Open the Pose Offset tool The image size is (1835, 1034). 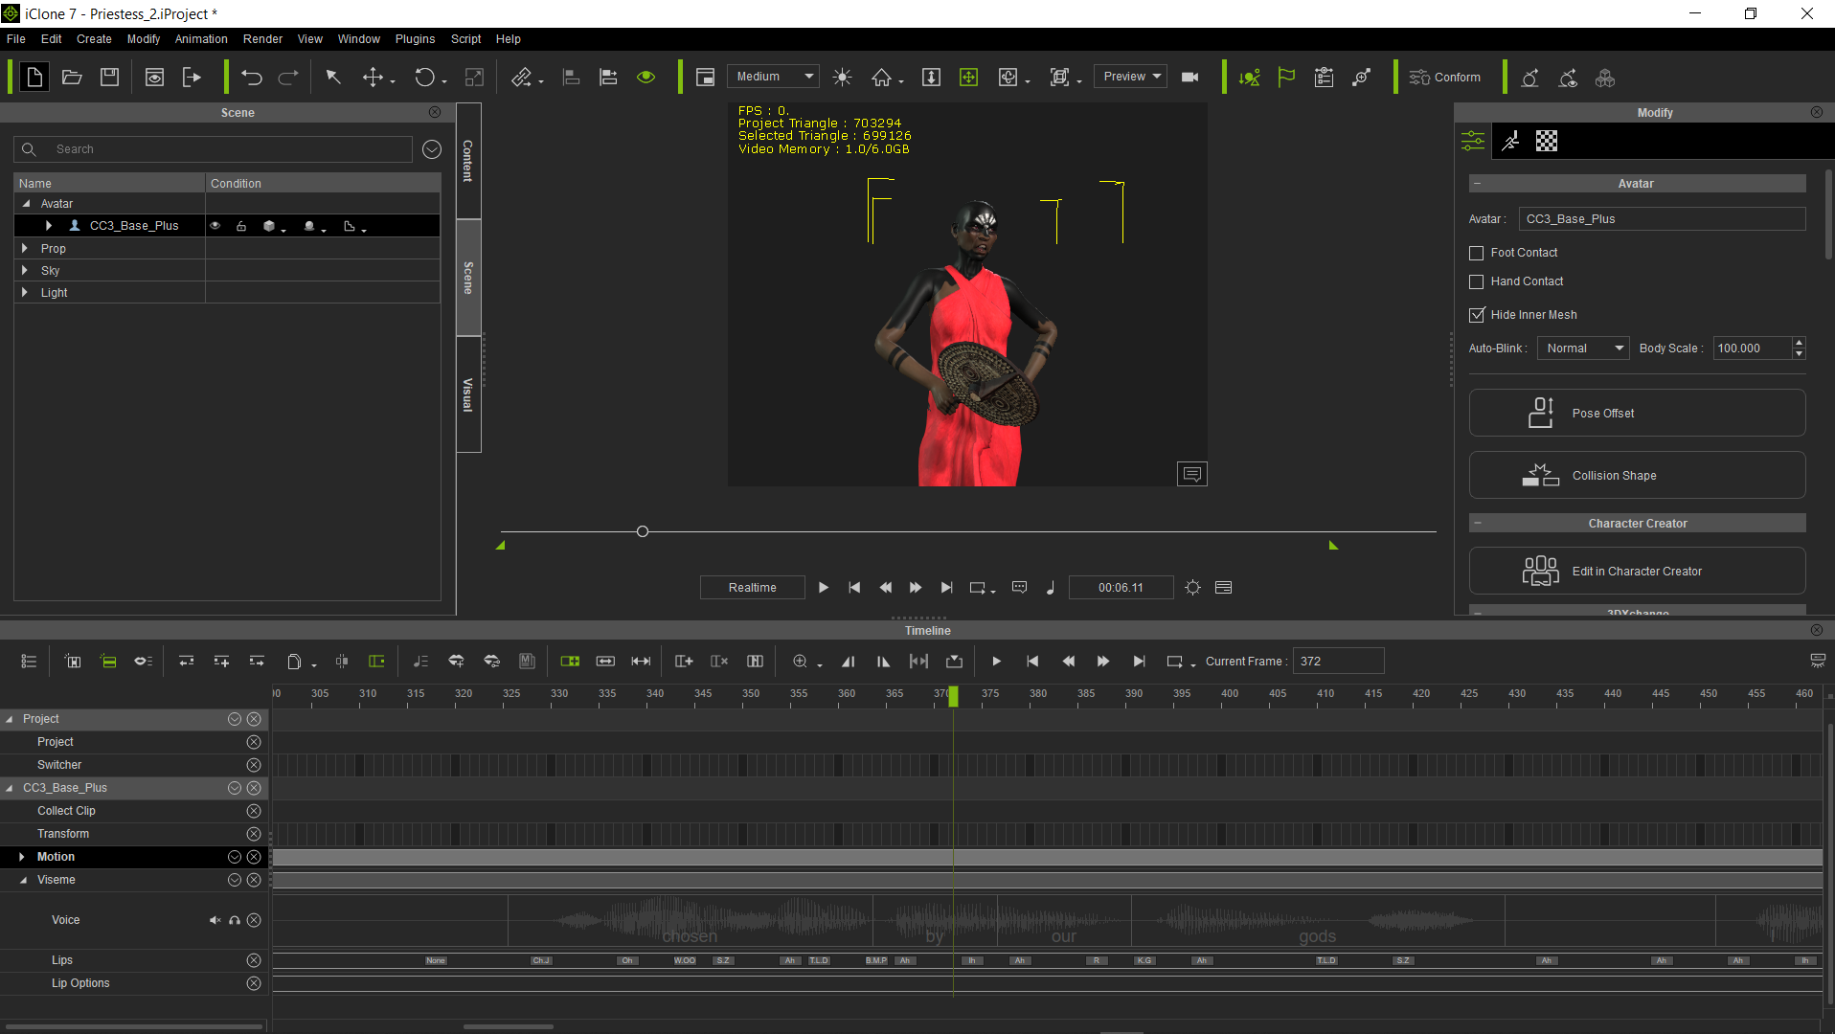point(1637,414)
